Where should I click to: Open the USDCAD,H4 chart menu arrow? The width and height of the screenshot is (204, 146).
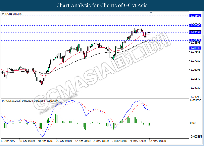pyautogui.click(x=3, y=14)
